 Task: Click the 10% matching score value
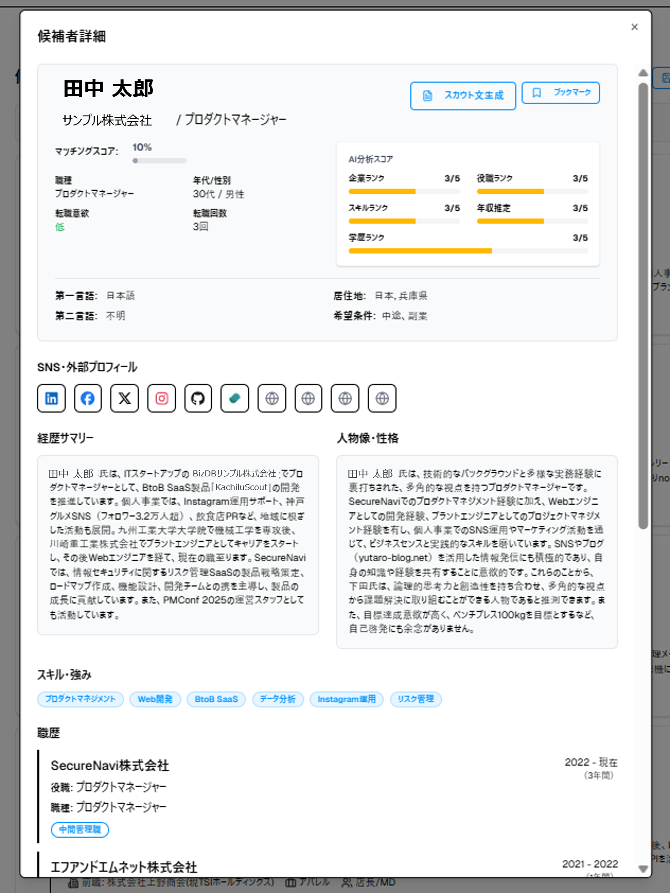pos(142,147)
